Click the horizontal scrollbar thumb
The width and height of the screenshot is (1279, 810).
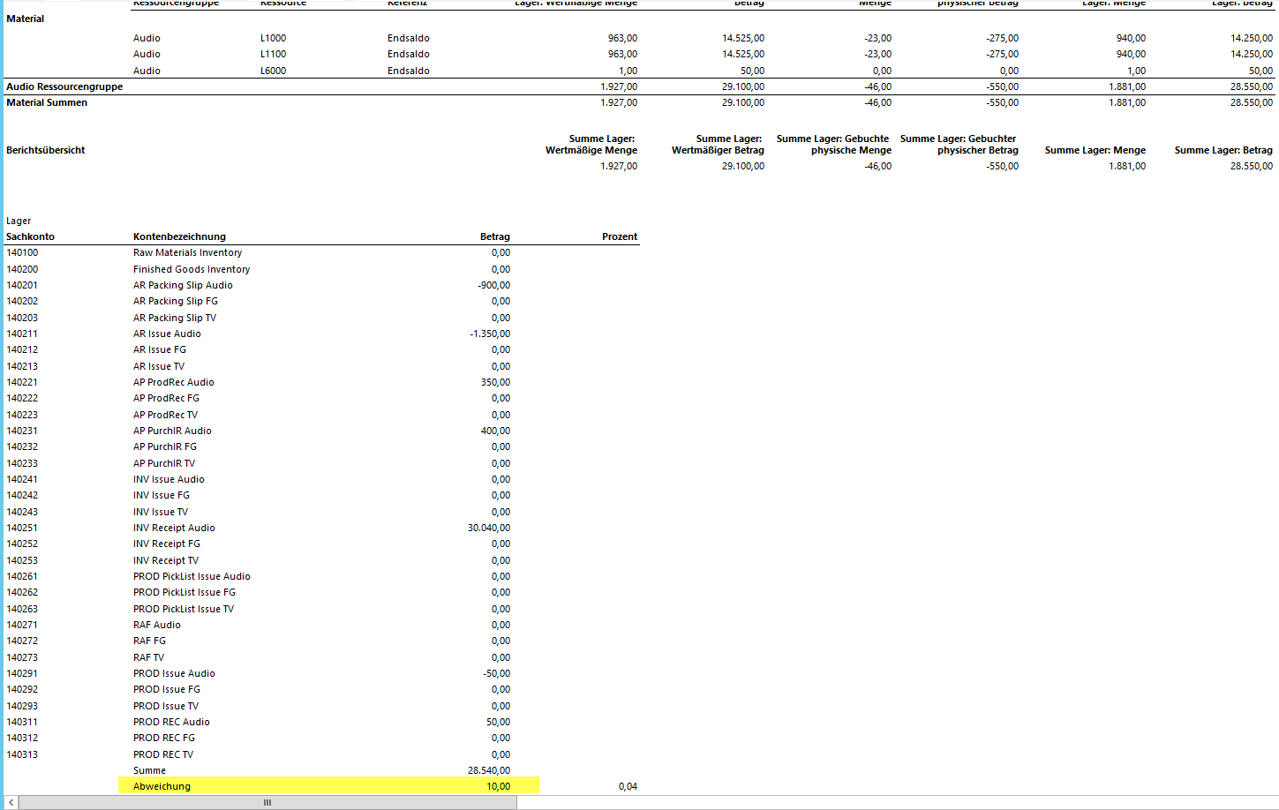[x=267, y=802]
